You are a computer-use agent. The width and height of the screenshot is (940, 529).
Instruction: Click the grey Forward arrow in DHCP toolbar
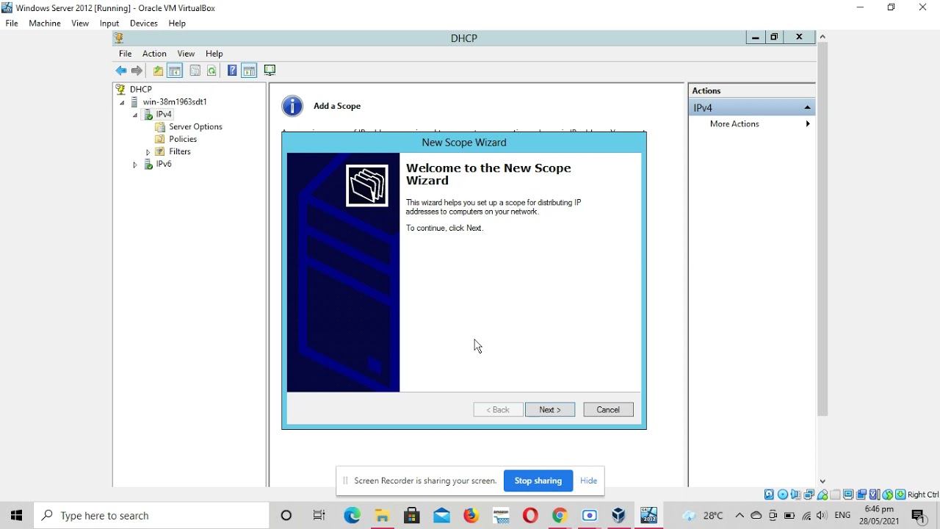click(x=137, y=71)
